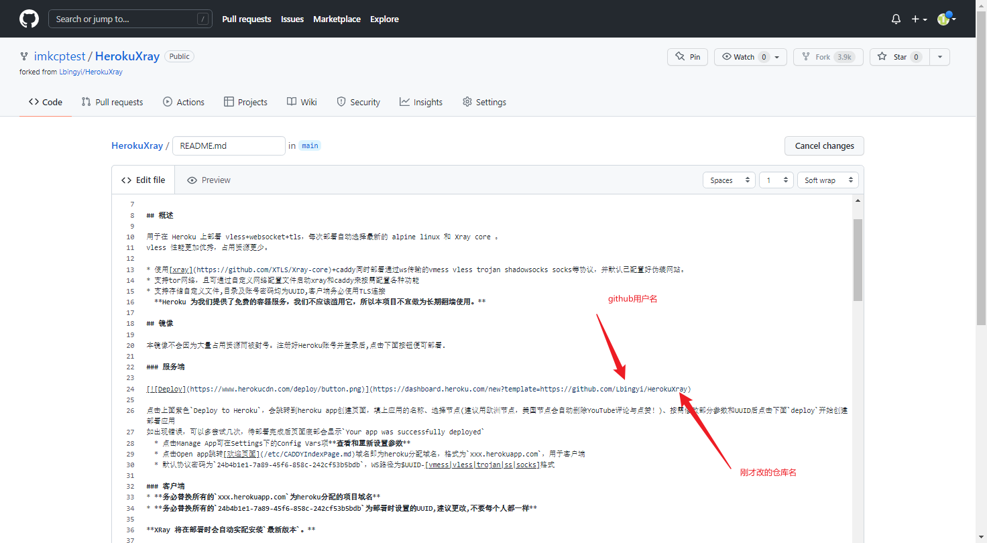Screen dimensions: 987x543
Task: Open repository Settings
Action: 484,102
